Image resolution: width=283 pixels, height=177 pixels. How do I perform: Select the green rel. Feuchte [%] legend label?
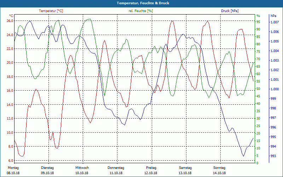tap(141, 11)
